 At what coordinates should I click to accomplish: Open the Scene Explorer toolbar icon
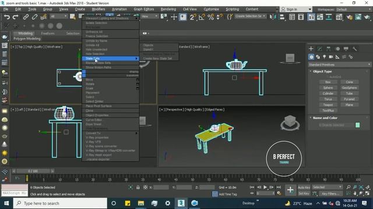pyautogui.click(x=292, y=17)
